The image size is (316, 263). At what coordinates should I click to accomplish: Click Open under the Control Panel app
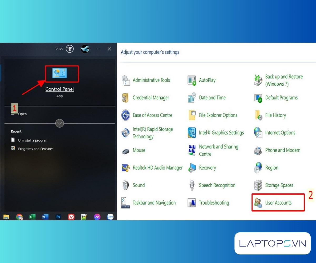[x=22, y=114]
